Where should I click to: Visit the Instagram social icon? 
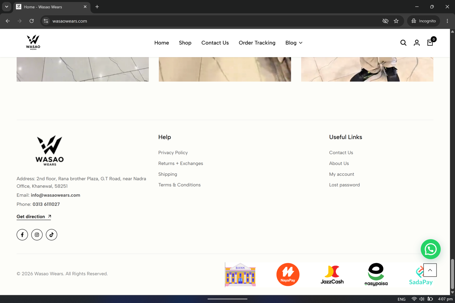[37, 235]
